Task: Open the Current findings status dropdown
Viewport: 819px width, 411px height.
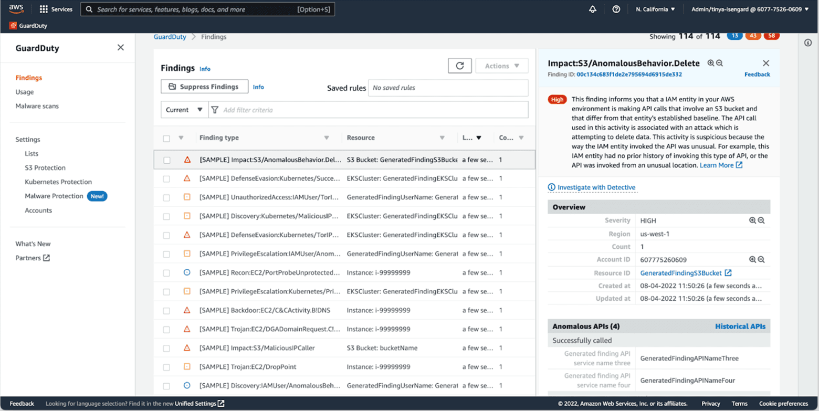Action: 184,110
